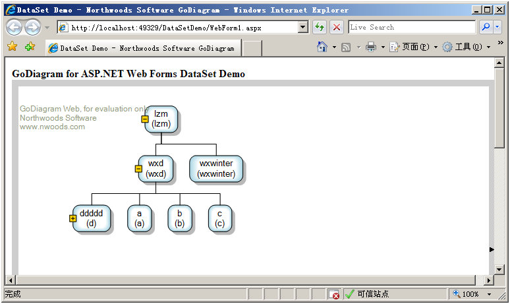This screenshot has width=510, height=304.
Task: Select the c (c) node
Action: [x=220, y=218]
